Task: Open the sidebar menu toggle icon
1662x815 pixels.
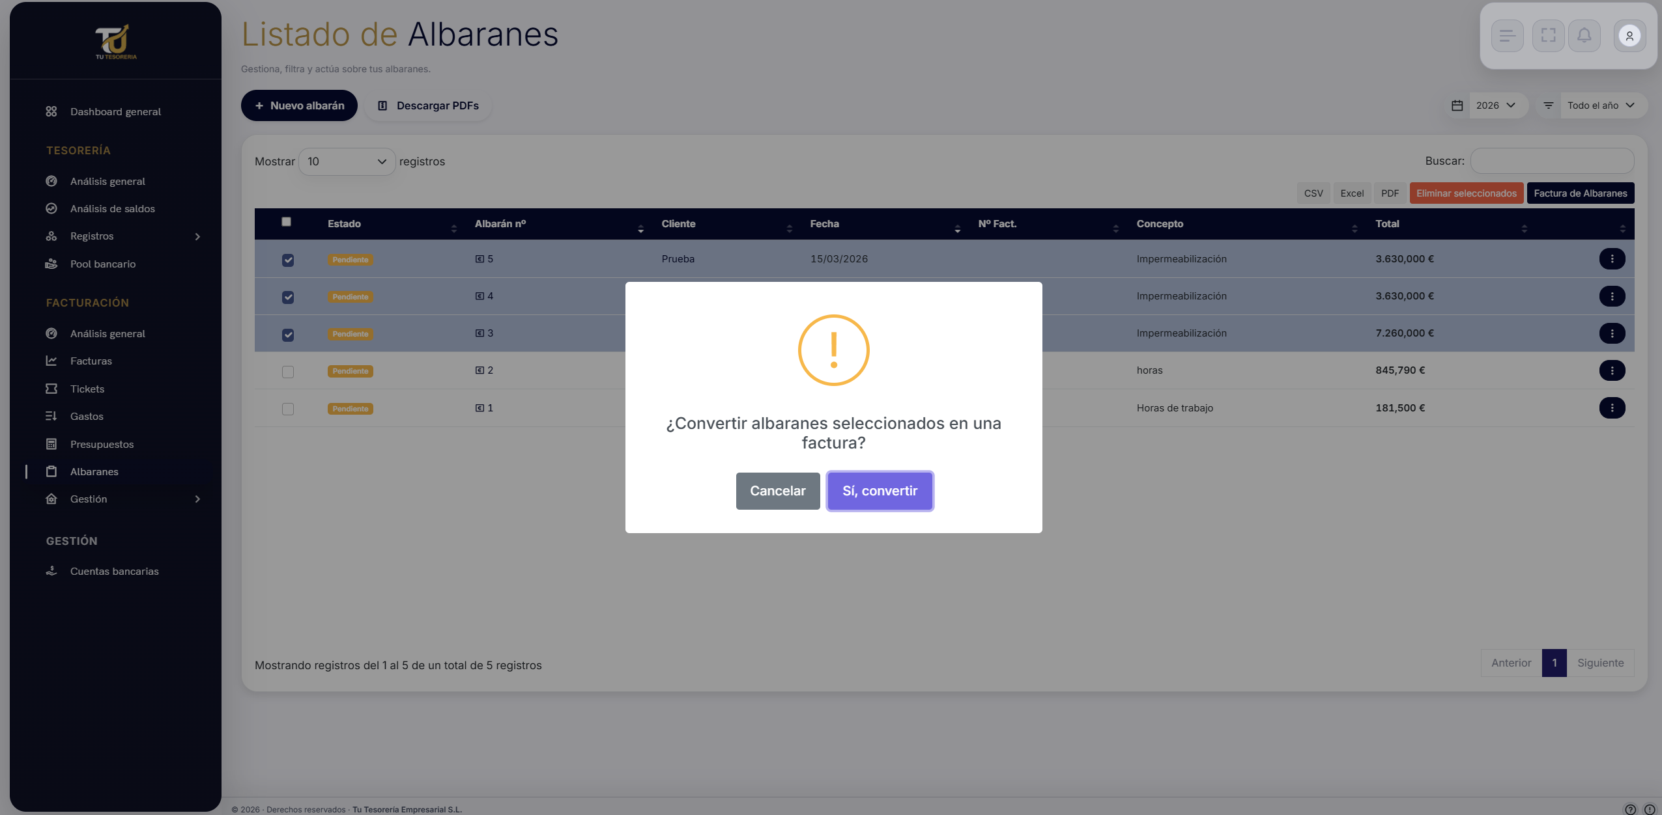Action: coord(1507,36)
